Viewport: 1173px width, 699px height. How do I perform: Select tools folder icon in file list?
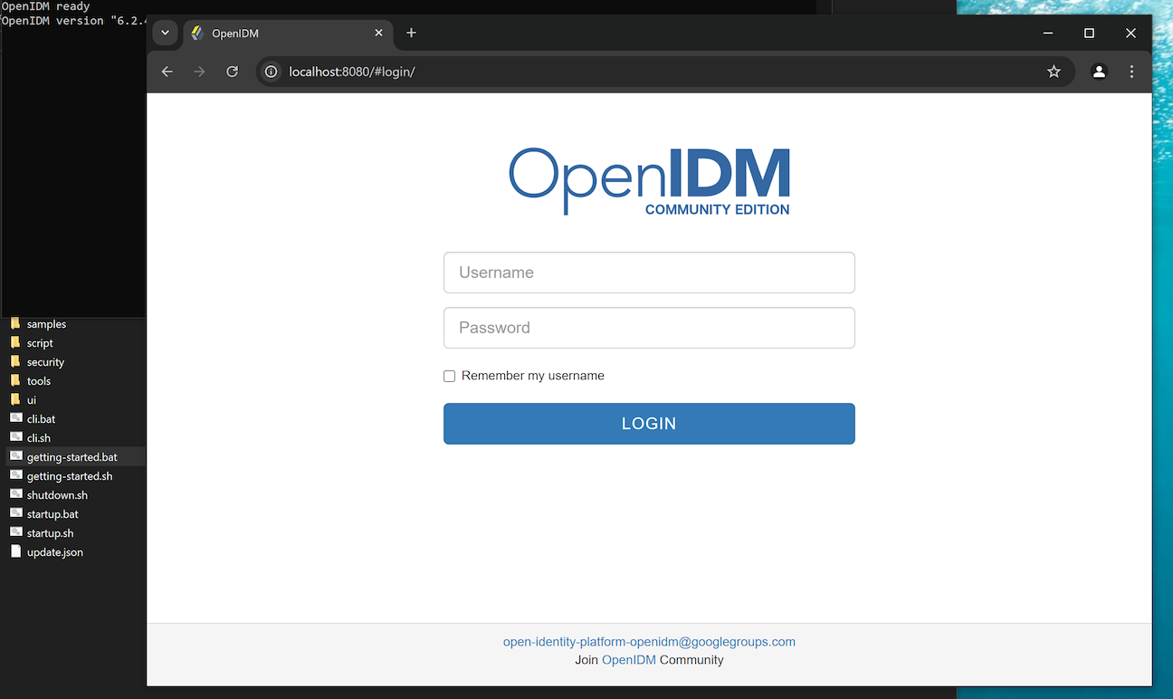coord(15,380)
